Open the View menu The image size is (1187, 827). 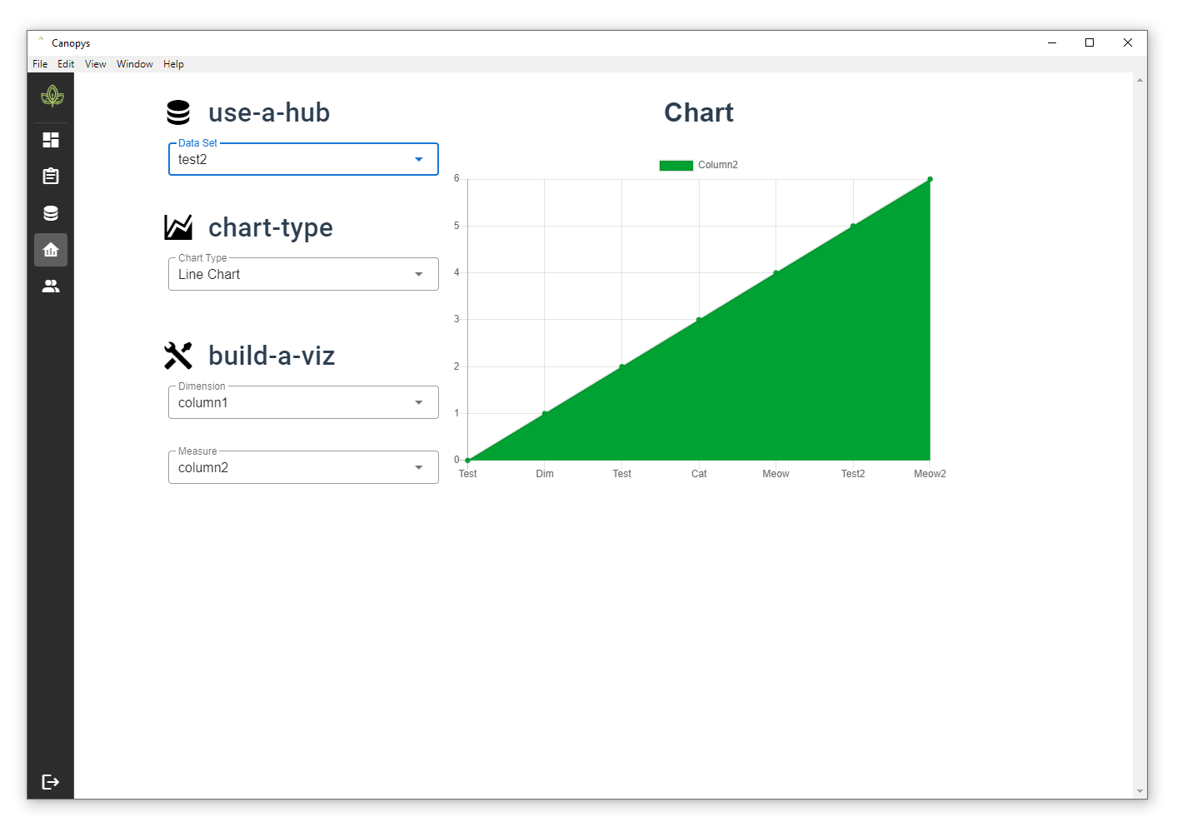[x=96, y=64]
